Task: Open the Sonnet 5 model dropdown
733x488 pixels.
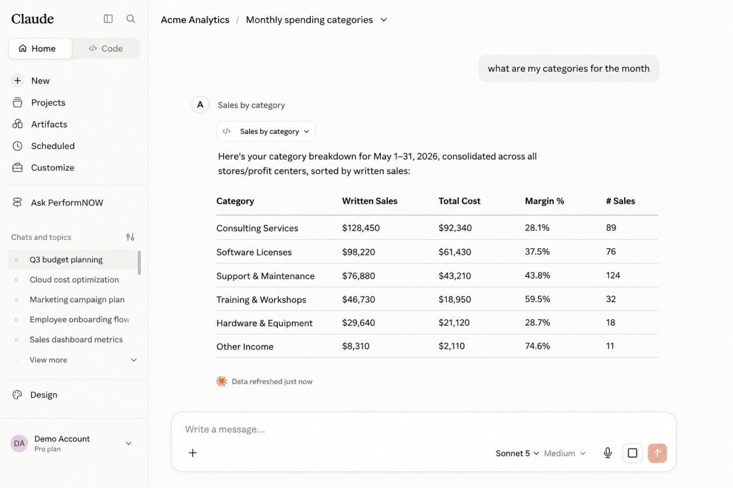Action: point(517,453)
